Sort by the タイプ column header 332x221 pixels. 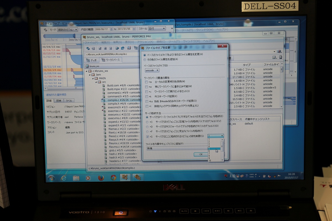[x=247, y=65]
